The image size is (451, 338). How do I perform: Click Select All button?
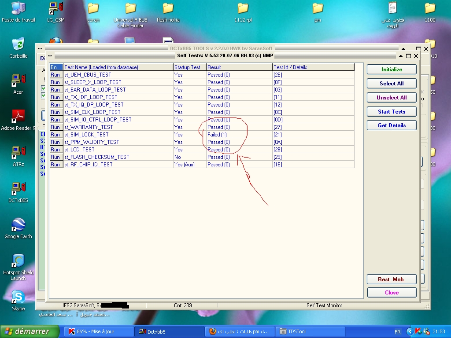392,83
